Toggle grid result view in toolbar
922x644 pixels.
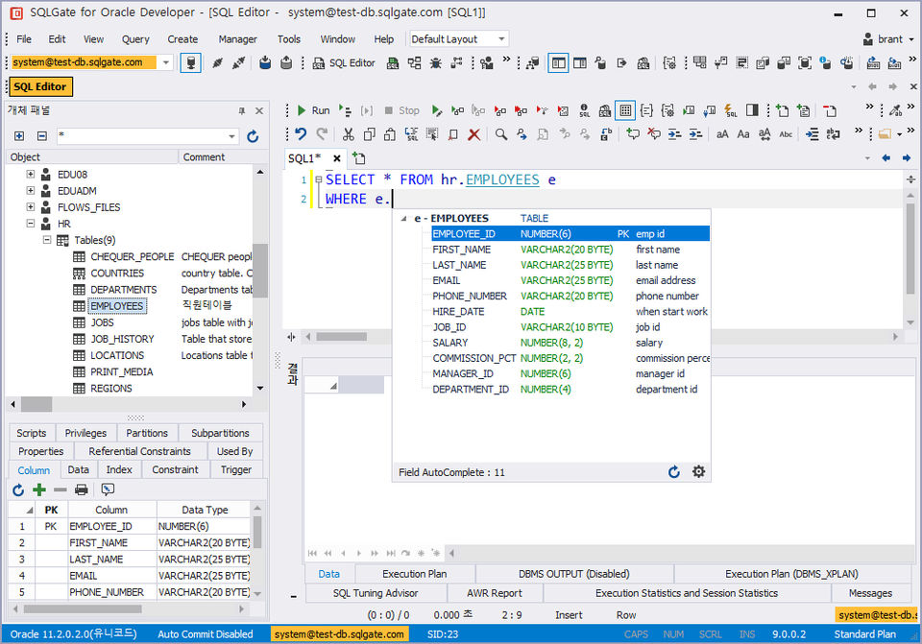625,110
